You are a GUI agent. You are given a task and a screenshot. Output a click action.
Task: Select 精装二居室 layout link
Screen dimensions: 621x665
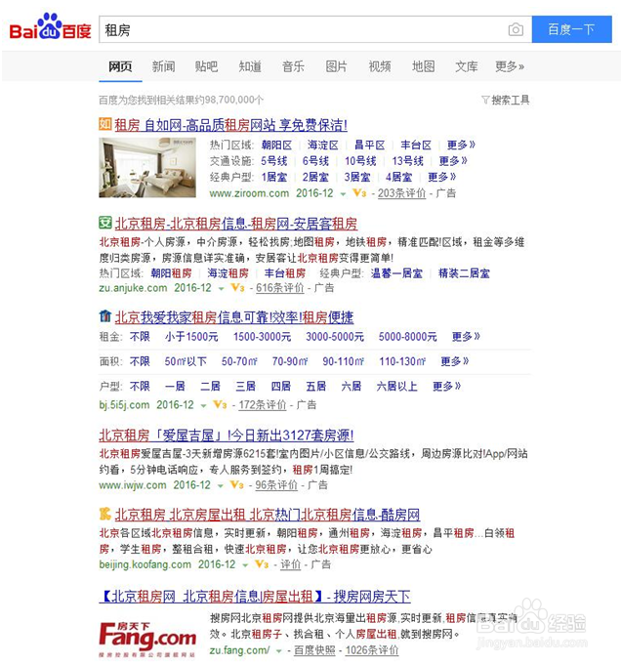pyautogui.click(x=464, y=273)
